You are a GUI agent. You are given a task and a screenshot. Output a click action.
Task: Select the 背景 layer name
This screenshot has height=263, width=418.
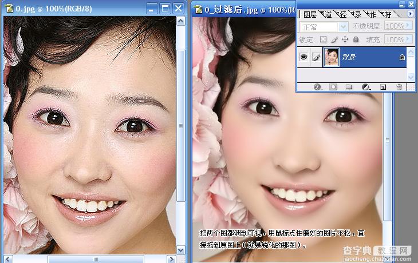click(x=349, y=57)
